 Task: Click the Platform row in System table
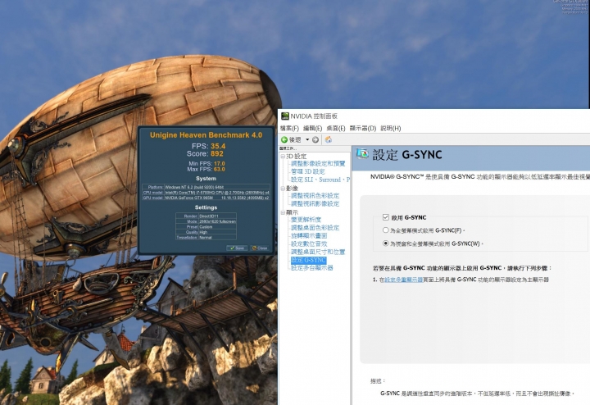[206, 187]
